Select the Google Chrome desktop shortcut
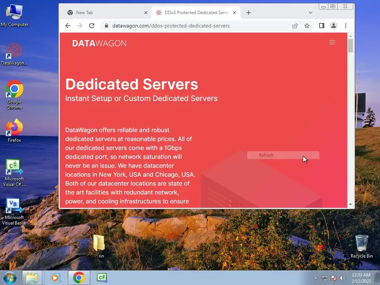 point(14,95)
